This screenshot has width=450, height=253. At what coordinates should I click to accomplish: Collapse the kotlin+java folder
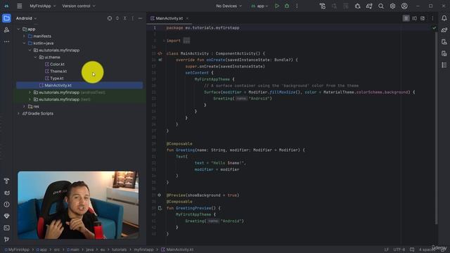[x=24, y=43]
